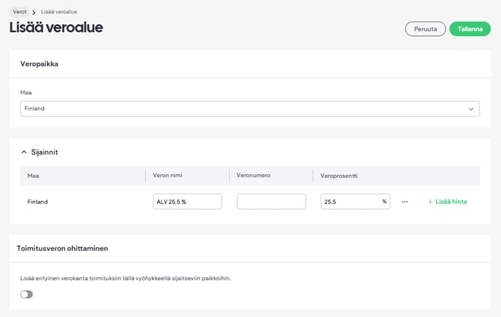This screenshot has height=317, width=501.
Task: Collapse the Sijainnit section
Action: pyautogui.click(x=24, y=152)
